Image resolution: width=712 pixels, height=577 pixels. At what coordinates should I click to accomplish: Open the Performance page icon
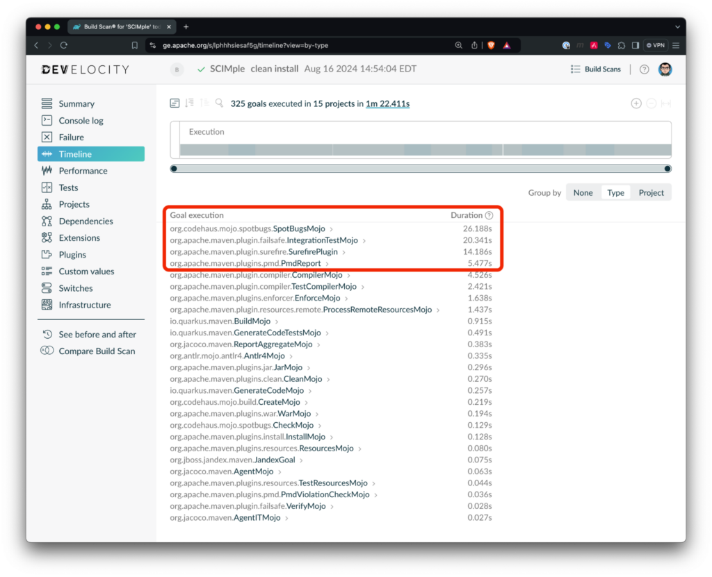point(47,171)
